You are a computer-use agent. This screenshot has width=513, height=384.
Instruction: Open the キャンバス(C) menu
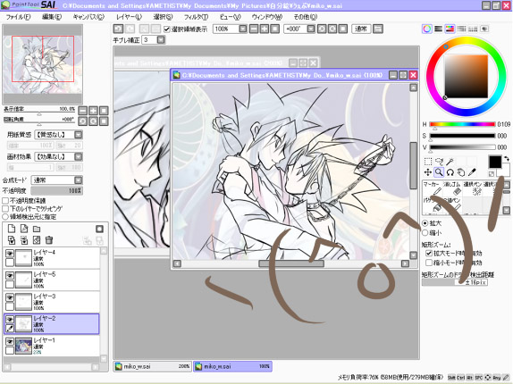tap(88, 17)
